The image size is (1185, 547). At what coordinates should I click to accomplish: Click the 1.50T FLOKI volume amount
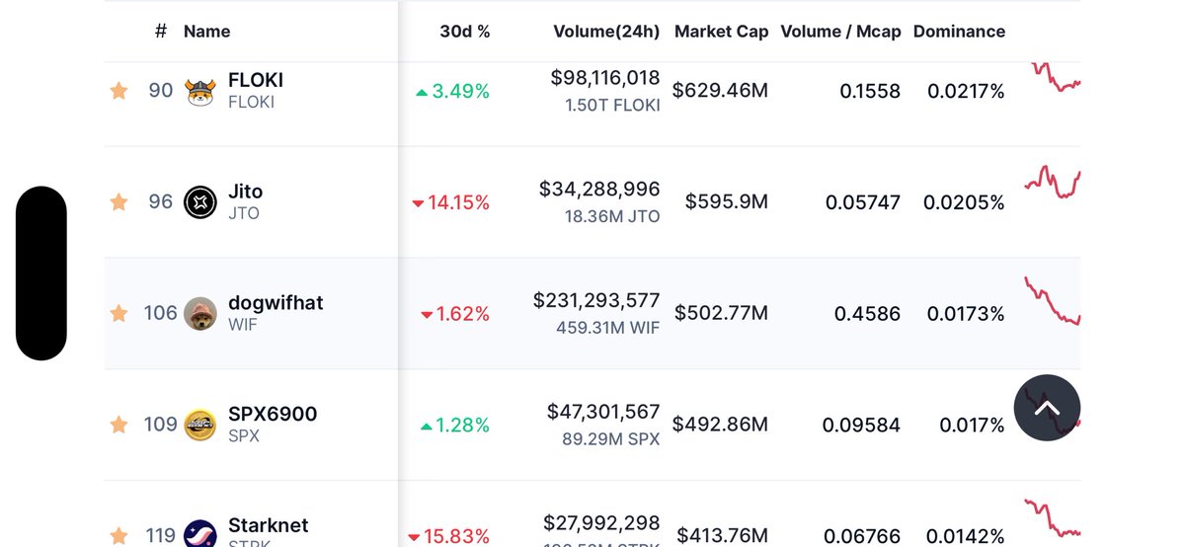(612, 106)
